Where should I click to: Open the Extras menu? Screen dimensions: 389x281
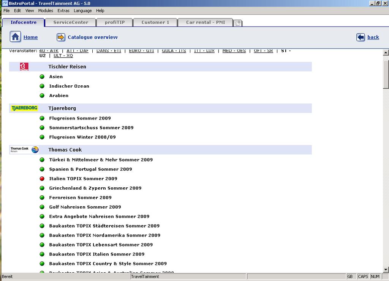pyautogui.click(x=63, y=11)
